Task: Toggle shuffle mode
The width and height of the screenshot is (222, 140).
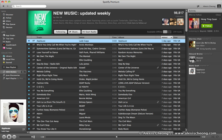Action: click(213, 137)
